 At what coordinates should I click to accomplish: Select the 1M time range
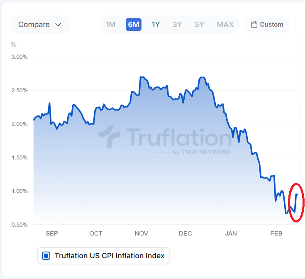110,25
